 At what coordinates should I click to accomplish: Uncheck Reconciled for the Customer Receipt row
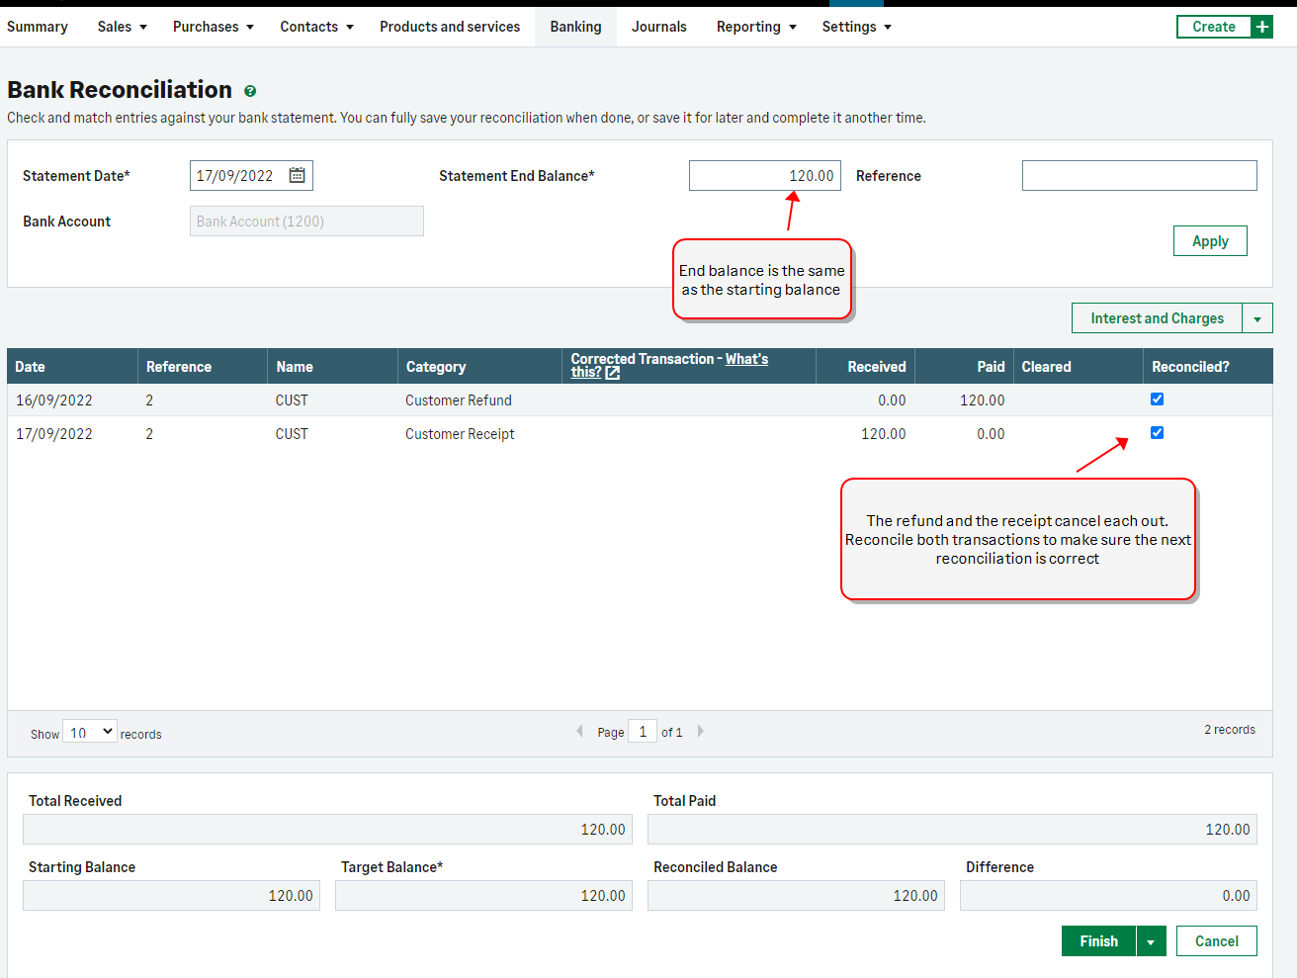point(1157,433)
